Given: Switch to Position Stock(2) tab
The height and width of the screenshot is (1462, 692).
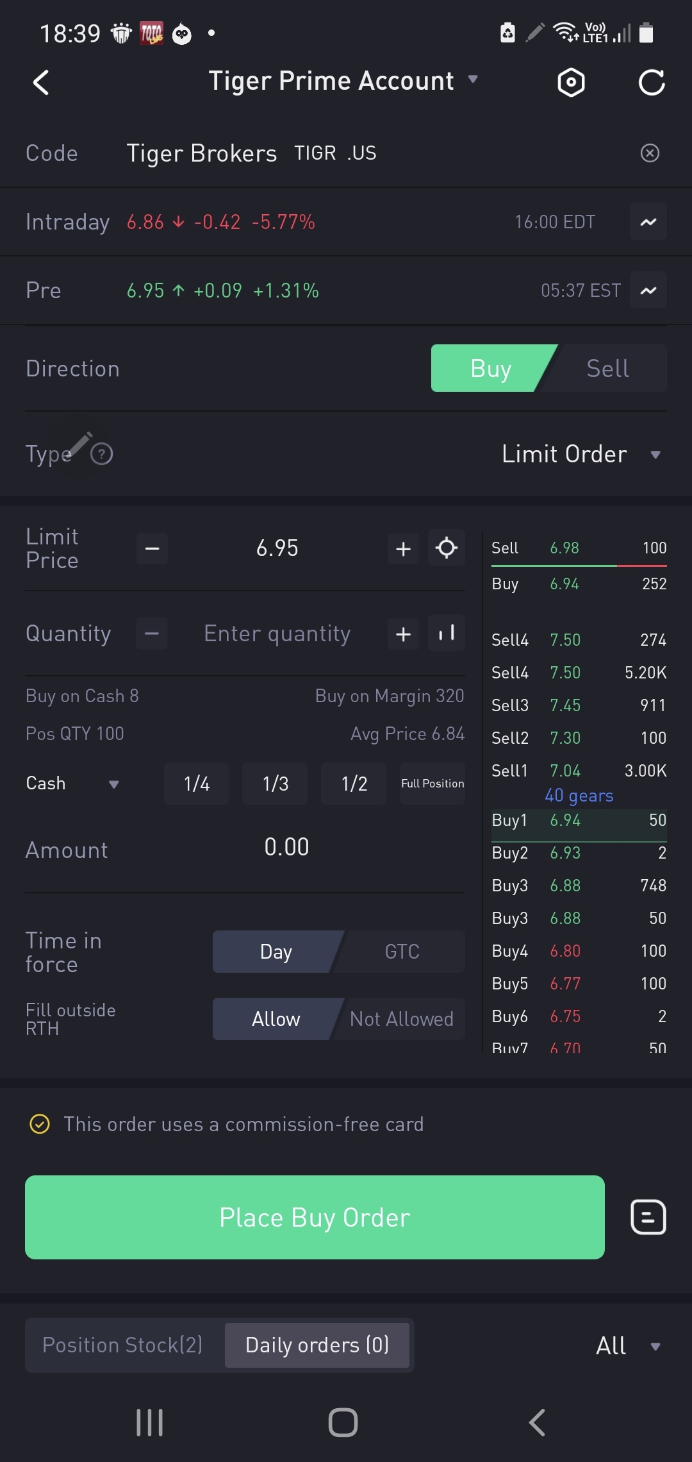Looking at the screenshot, I should (123, 1345).
